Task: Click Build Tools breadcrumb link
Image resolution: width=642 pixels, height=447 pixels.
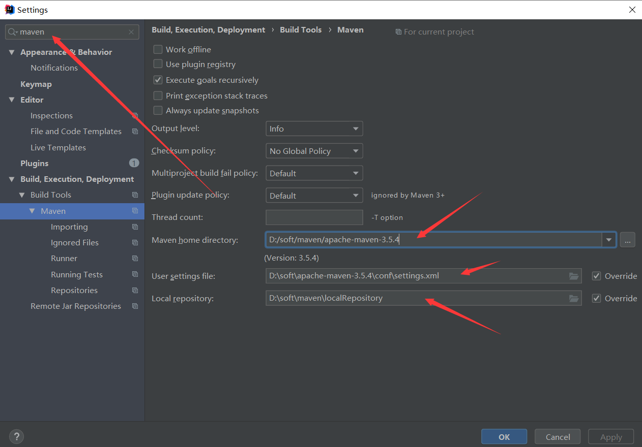Action: coord(301,30)
